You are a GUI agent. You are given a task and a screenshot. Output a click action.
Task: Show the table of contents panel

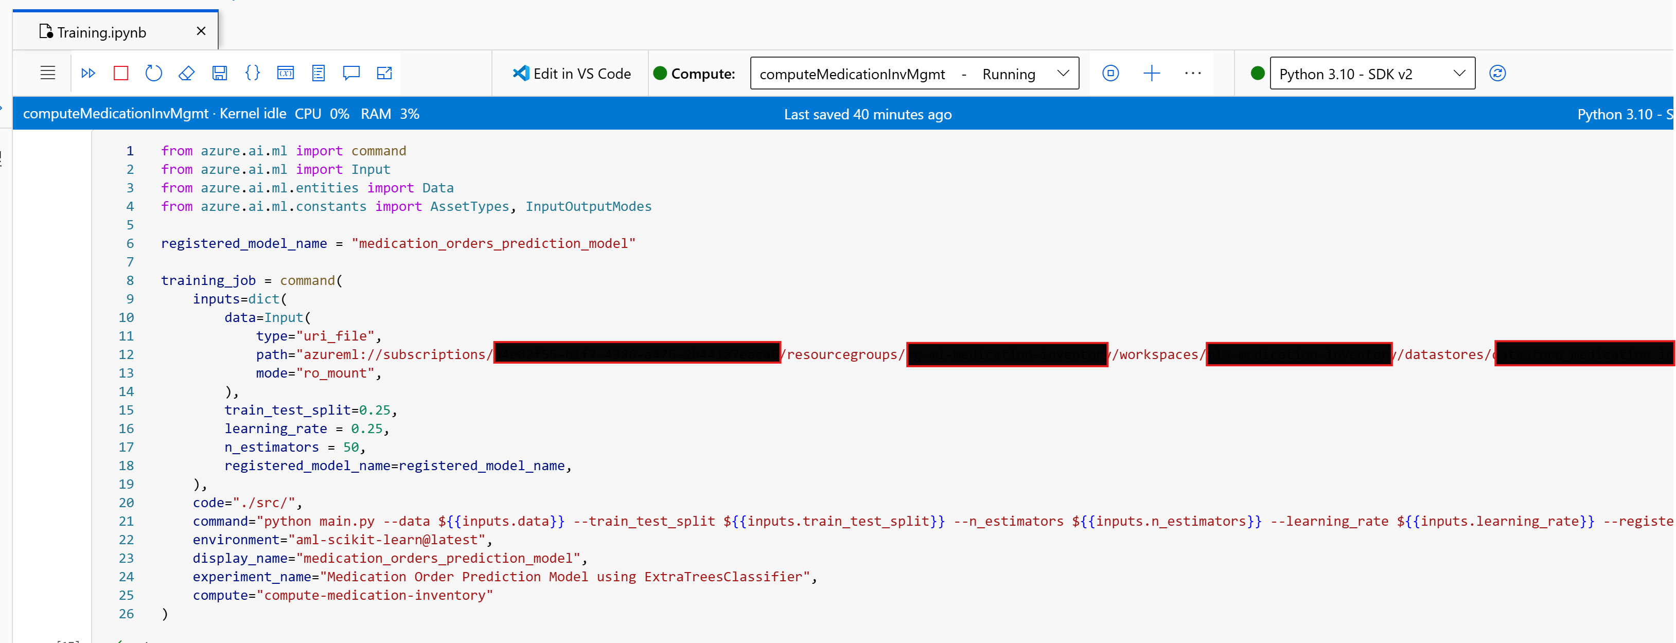319,73
